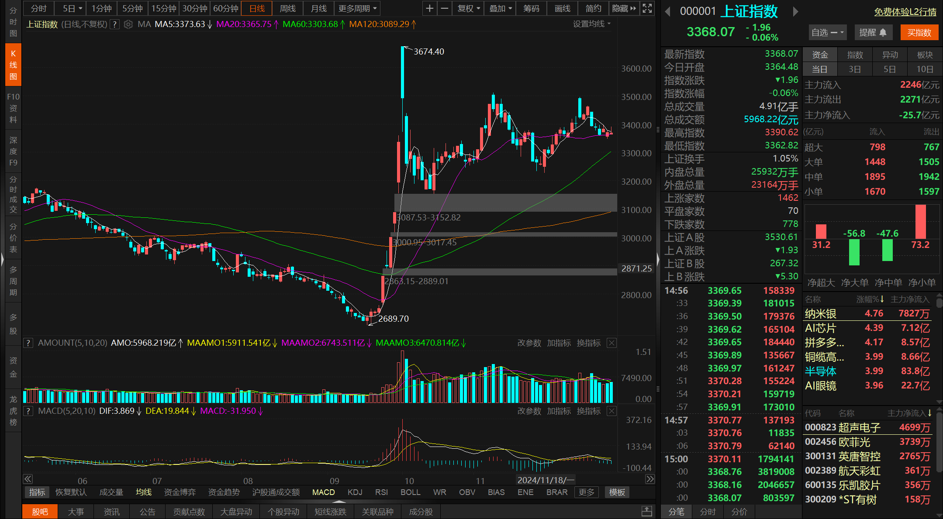943x519 pixels.
Task: Open F10资料 sidebar item
Action: [13, 108]
